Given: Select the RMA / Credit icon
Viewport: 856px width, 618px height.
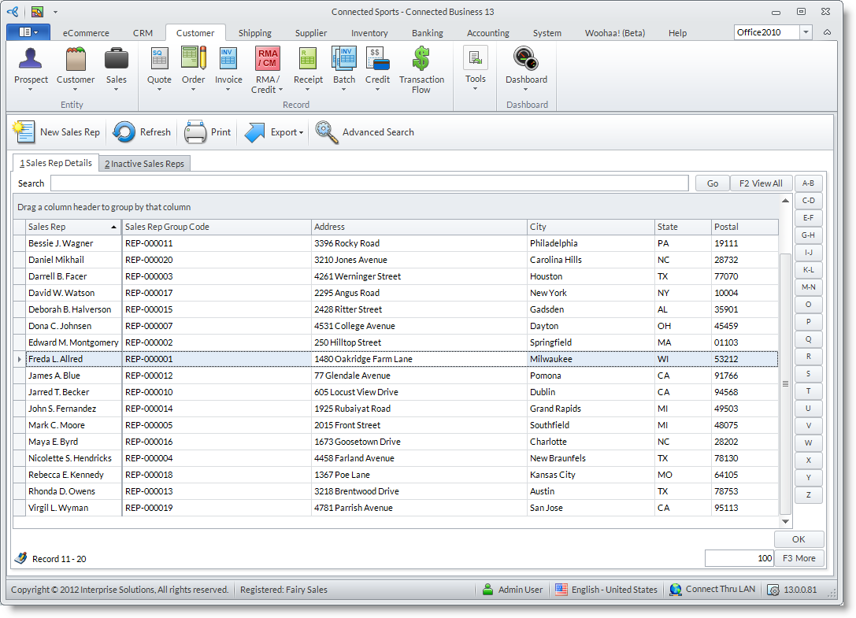Looking at the screenshot, I should 267,60.
